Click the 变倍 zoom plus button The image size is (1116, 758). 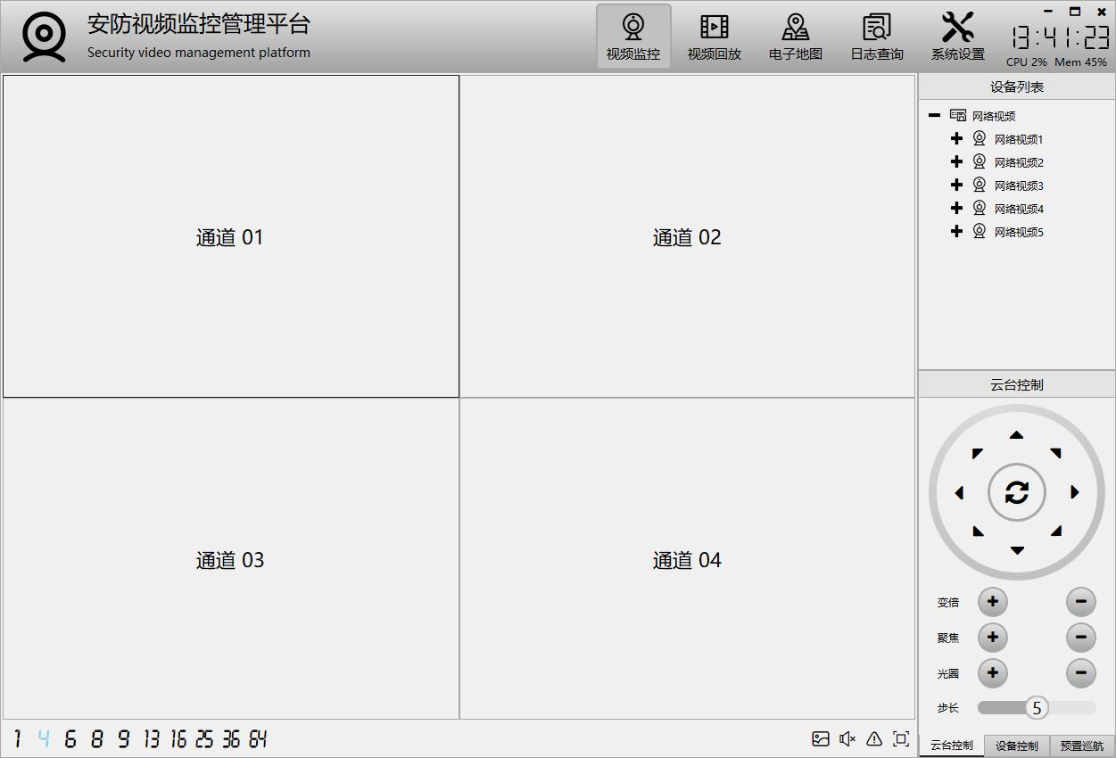point(992,602)
